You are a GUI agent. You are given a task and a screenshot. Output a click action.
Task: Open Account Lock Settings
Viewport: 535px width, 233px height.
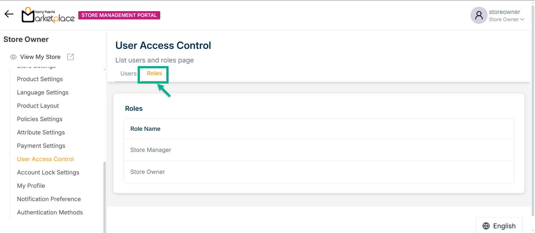click(x=48, y=172)
